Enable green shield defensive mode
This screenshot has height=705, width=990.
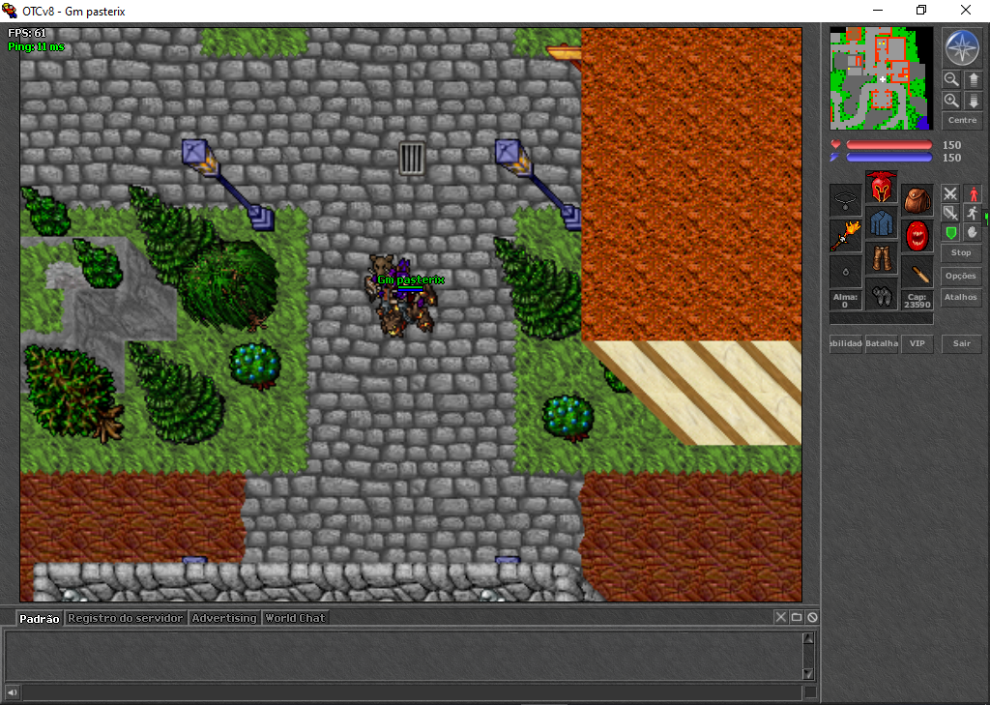[950, 232]
